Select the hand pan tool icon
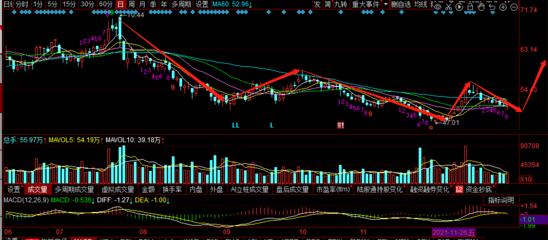 click(481, 6)
